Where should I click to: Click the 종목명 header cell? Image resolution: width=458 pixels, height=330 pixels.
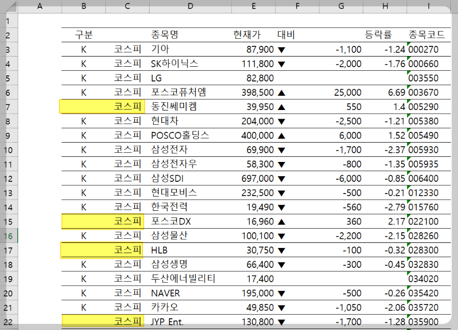tap(190, 35)
